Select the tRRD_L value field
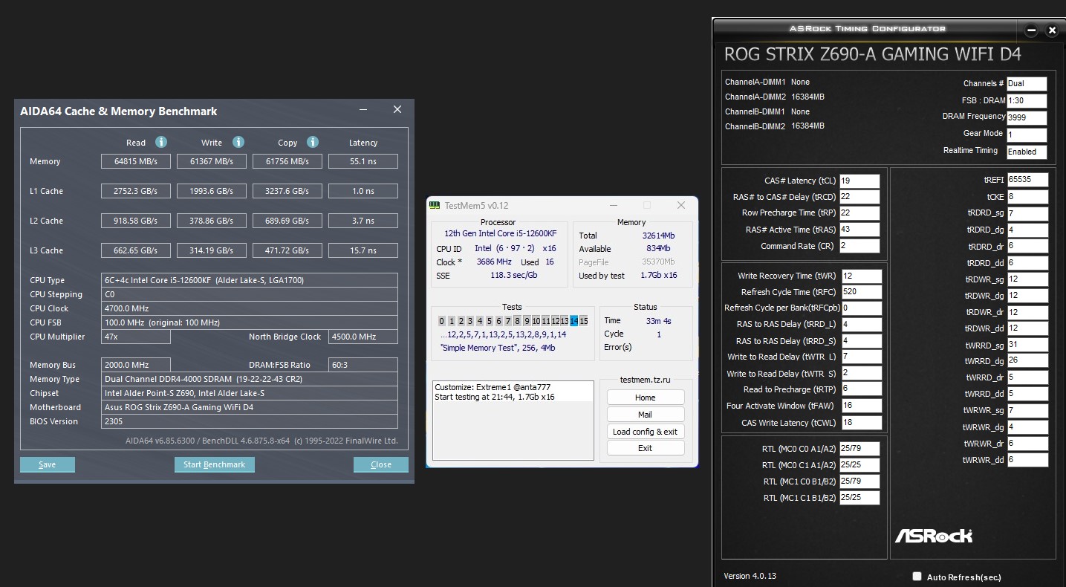This screenshot has height=587, width=1066. tap(862, 325)
